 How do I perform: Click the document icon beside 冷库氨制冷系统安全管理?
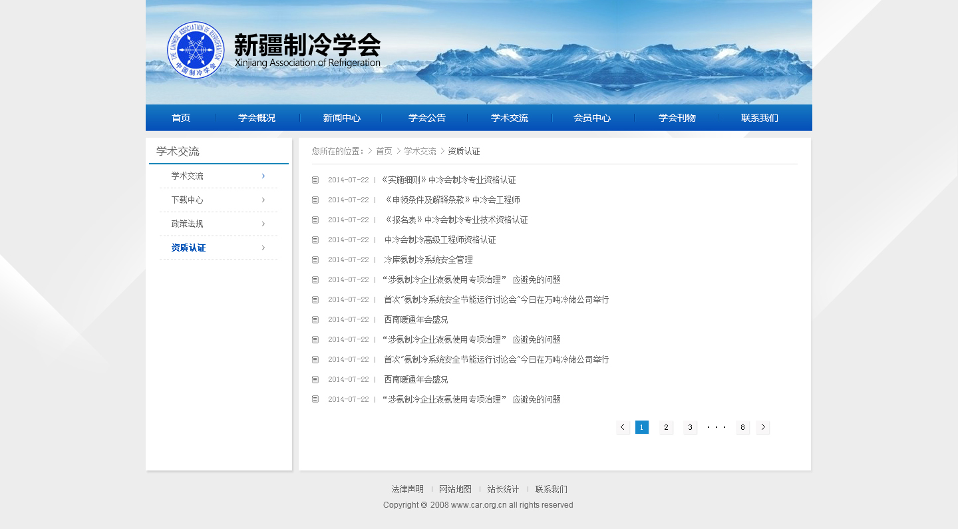pos(315,260)
